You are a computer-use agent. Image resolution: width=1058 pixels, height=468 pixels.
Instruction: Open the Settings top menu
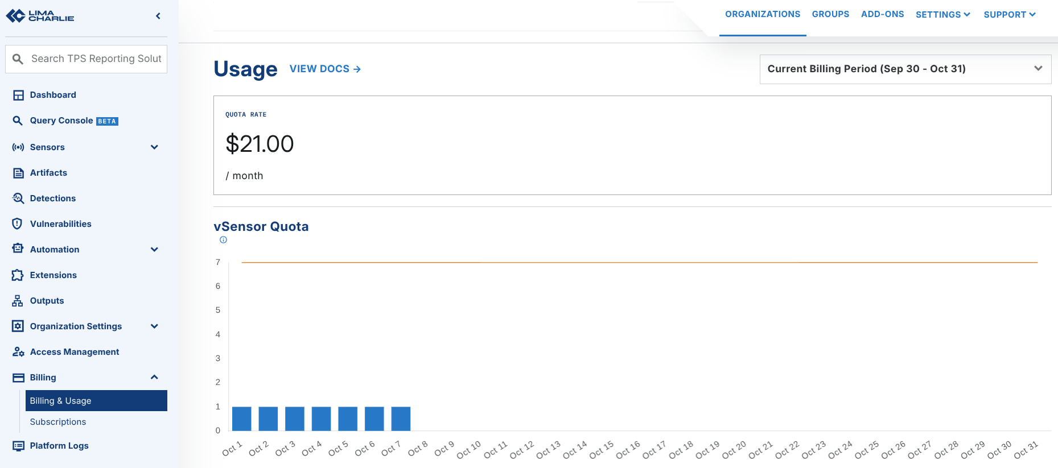[942, 15]
